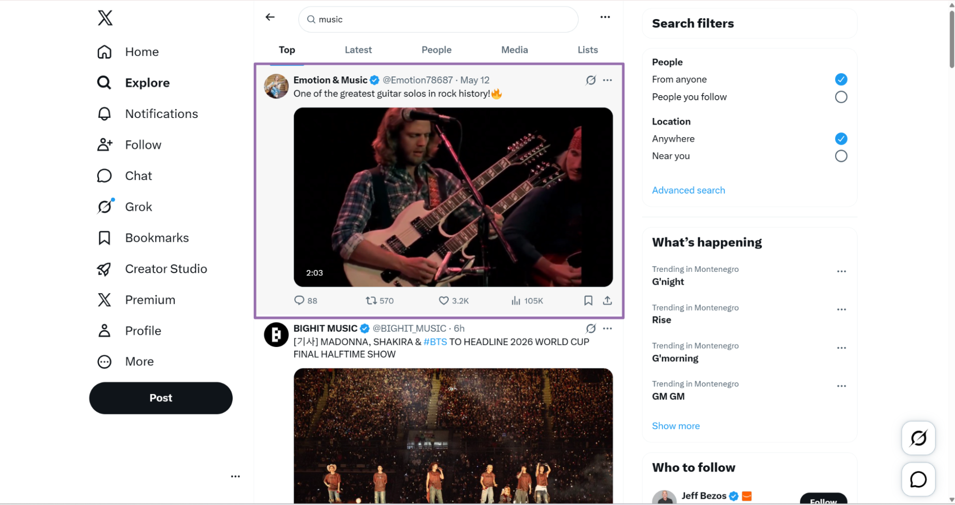Screen dimensions: 955x505
Task: Open Creator Studio from sidebar
Action: click(152, 269)
